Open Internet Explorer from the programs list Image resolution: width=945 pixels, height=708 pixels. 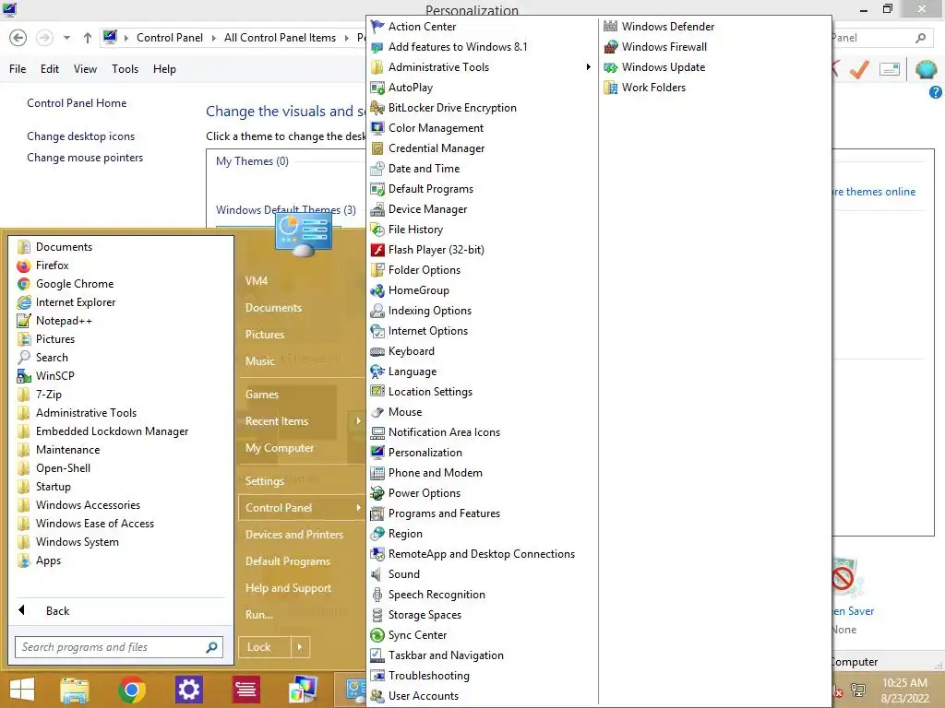tap(76, 302)
